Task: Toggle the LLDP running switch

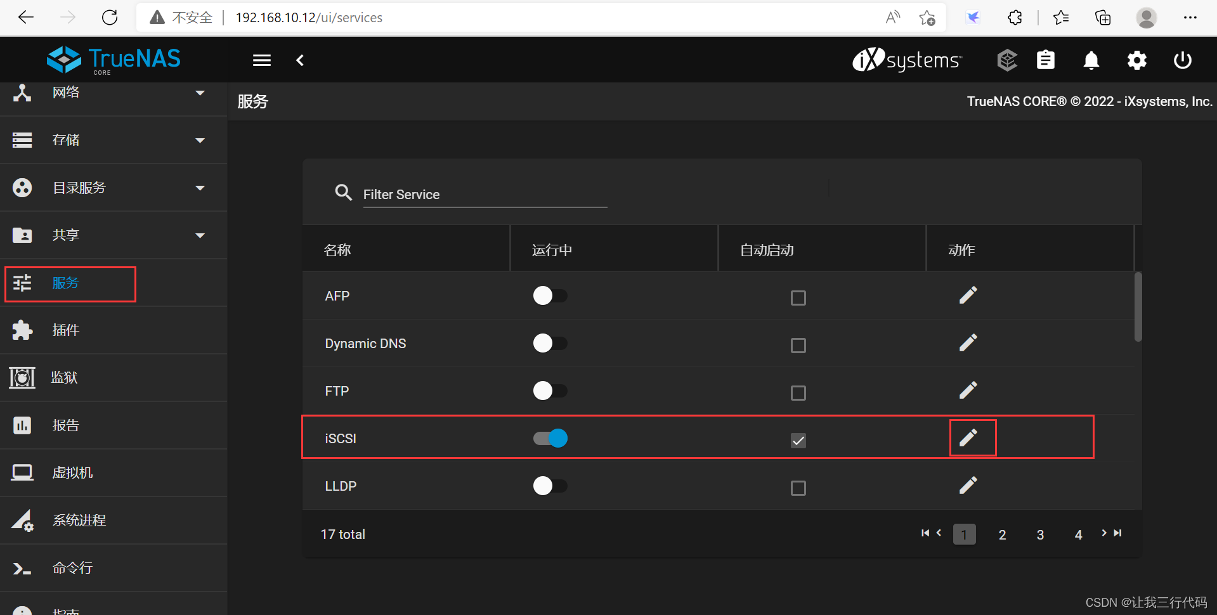Action: [x=550, y=486]
